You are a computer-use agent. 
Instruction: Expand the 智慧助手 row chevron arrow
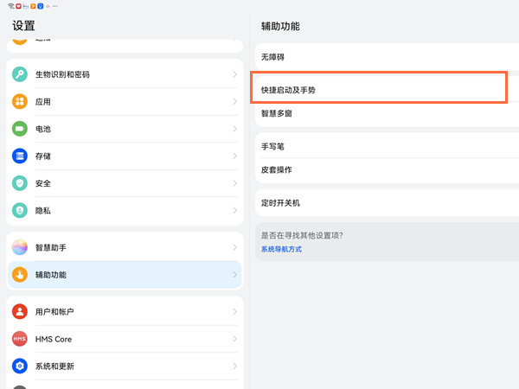[234, 248]
